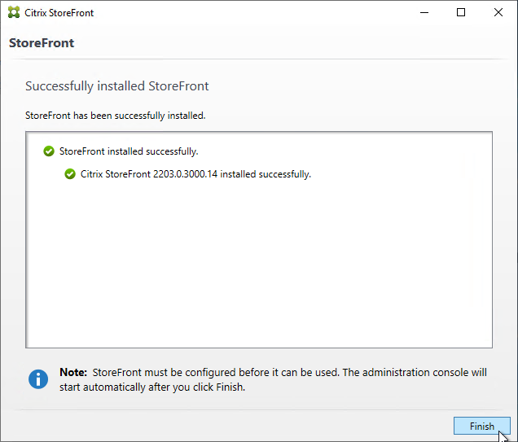518x442 pixels.
Task: Click the 'Successfully installed StoreFront' heading
Action: click(117, 86)
